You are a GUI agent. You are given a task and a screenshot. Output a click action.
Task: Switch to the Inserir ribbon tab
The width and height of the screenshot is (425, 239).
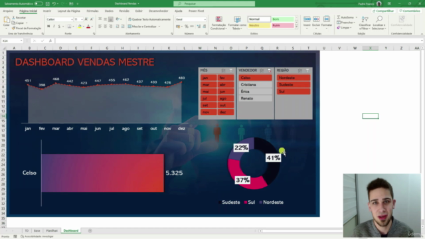47,11
